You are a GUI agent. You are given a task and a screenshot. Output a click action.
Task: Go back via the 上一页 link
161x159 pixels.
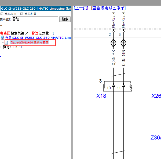(81, 8)
